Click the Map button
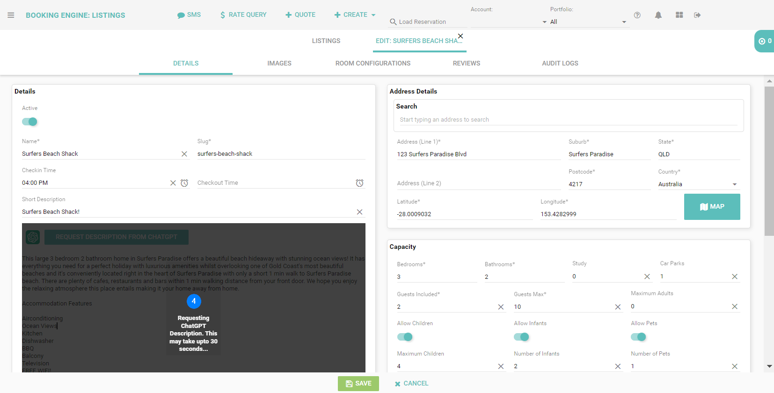This screenshot has width=774, height=393. pyautogui.click(x=712, y=207)
